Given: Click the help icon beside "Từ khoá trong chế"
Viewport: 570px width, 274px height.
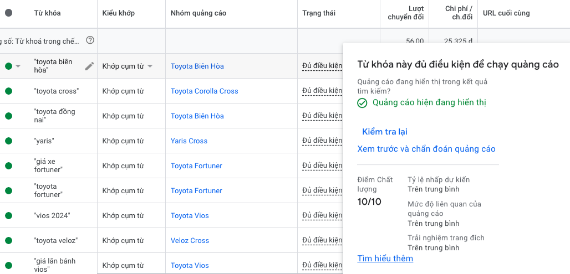Looking at the screenshot, I should point(90,40).
